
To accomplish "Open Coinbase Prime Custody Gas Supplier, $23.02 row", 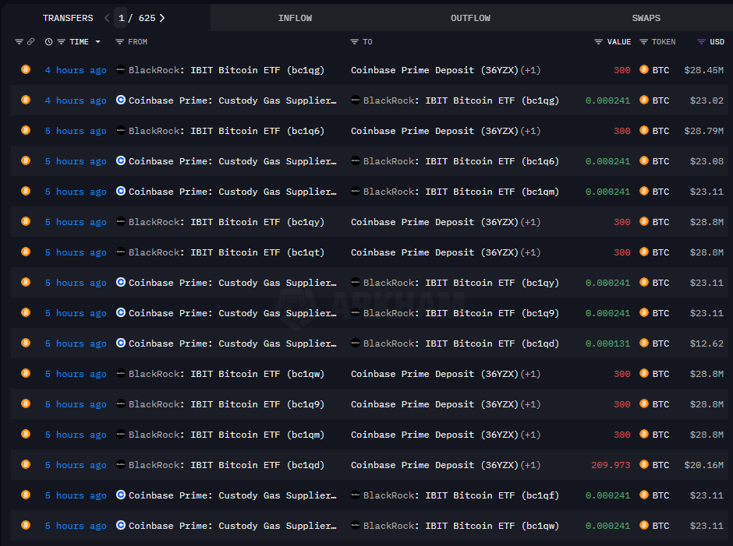I will [232, 100].
